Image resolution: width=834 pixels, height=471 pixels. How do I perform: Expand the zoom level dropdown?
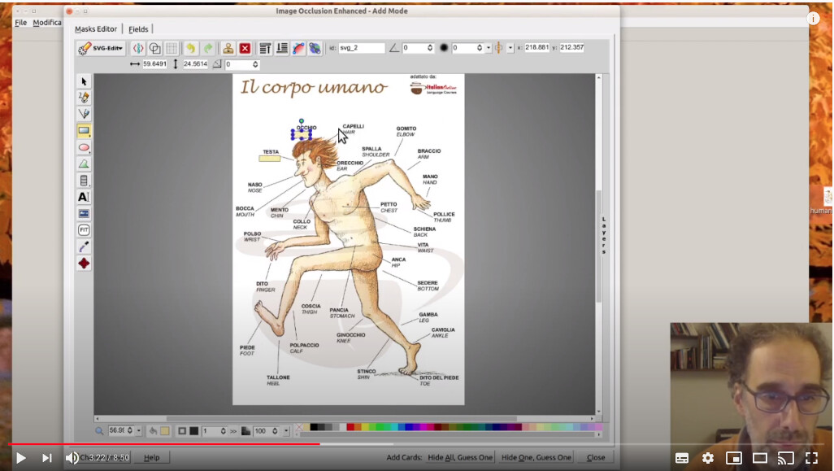pyautogui.click(x=139, y=430)
